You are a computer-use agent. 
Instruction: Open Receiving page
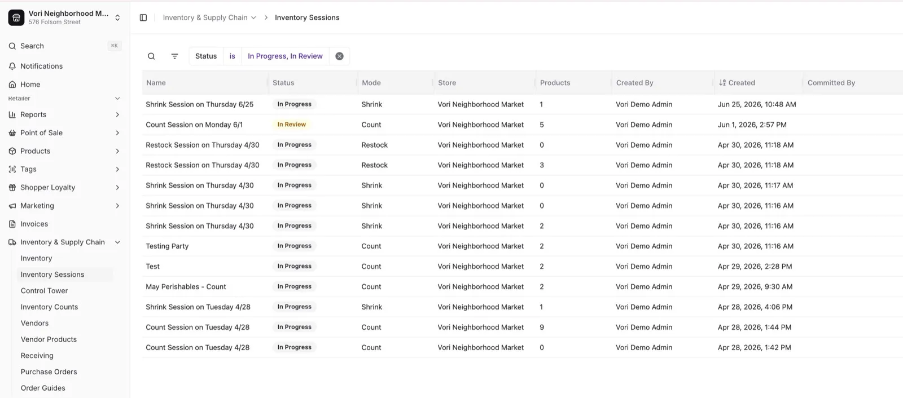pyautogui.click(x=37, y=356)
